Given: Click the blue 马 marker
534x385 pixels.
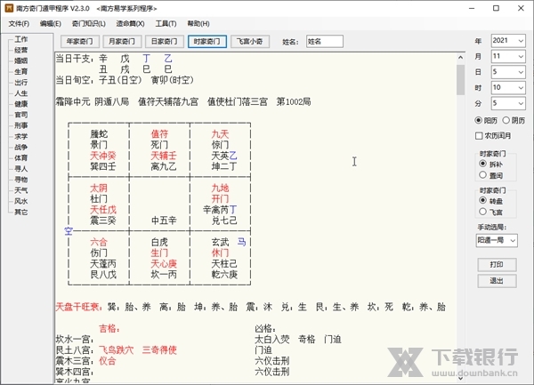Looking at the screenshot, I should [x=241, y=242].
